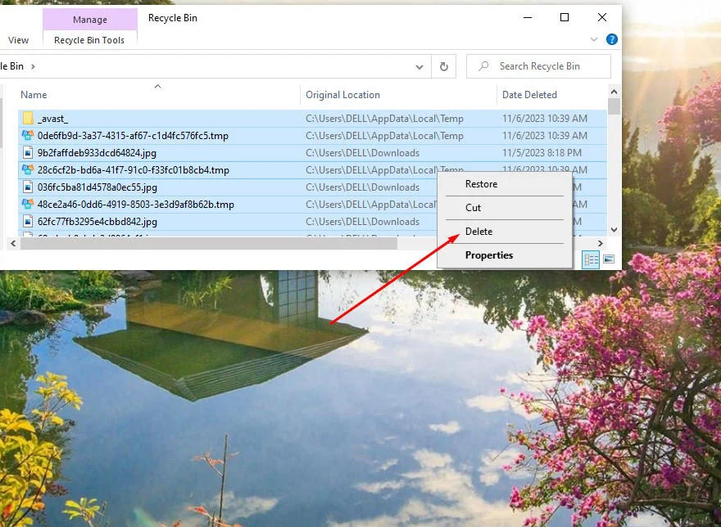Screen dimensions: 721x527
Task: Click the refresh button beside address bar
Action: [x=444, y=66]
